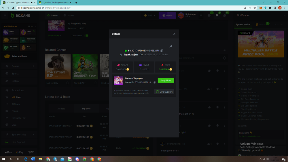Open the chat bubble icon in header
288x162 pixels.
pyautogui.click(x=225, y=16)
